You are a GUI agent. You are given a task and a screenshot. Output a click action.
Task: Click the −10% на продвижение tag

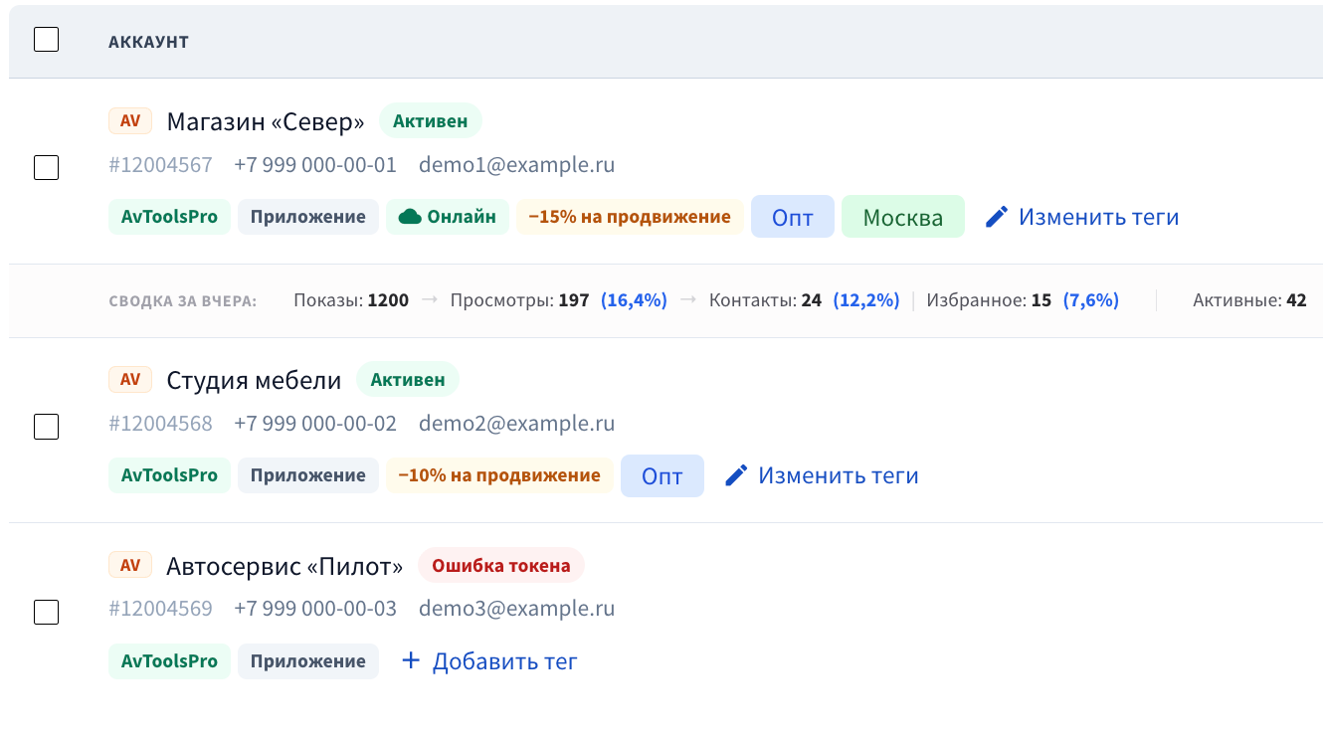499,475
